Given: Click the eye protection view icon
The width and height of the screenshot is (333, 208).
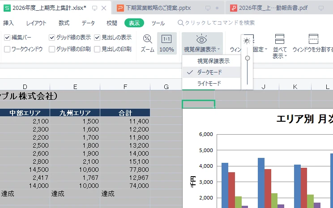Looking at the screenshot, I should pos(201,39).
